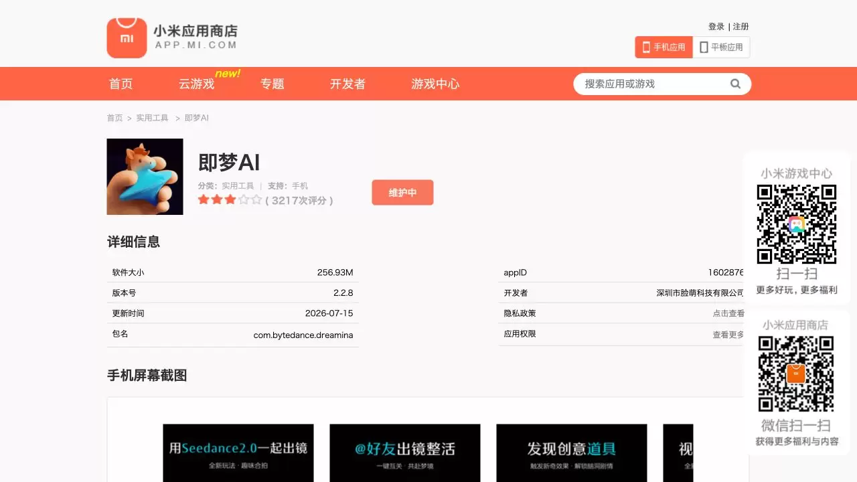Open the 开发者 navigation tab

(x=347, y=84)
